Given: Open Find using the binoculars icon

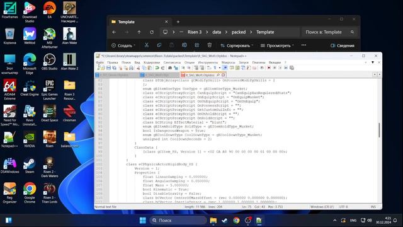Looking at the screenshot, I should pos(169,67).
